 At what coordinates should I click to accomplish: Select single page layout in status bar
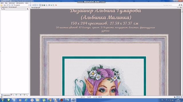[x=177, y=97]
